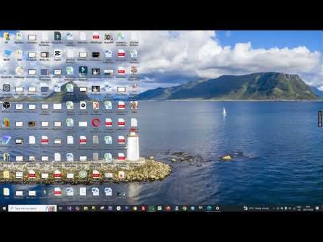Open the Microsoft Edge taskbar icon
This screenshot has height=242, width=323.
[209, 208]
